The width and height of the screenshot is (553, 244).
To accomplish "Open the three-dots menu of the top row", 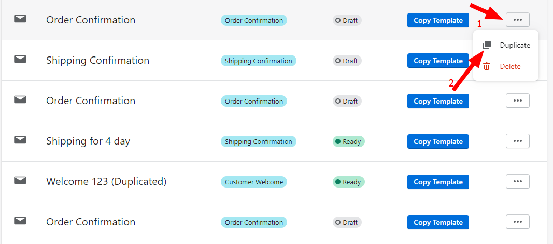I will [517, 20].
